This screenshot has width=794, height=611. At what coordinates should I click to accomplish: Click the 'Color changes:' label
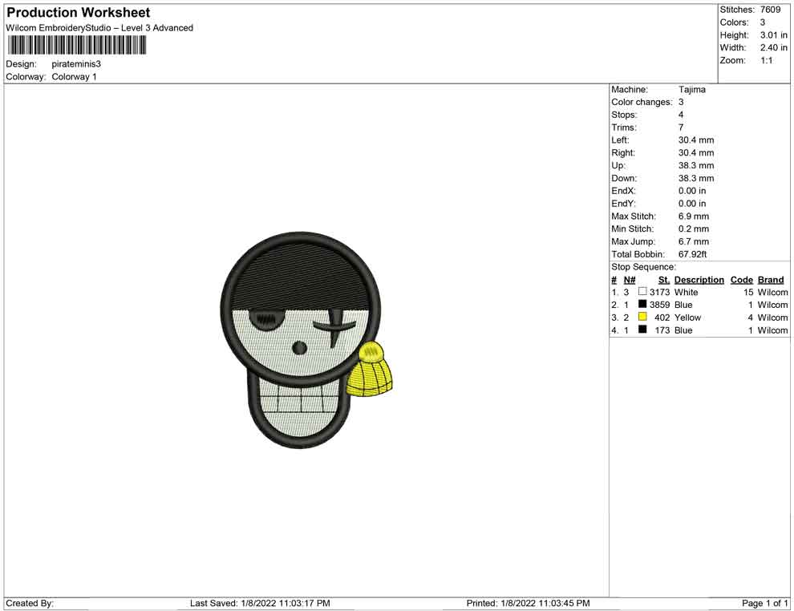[642, 103]
